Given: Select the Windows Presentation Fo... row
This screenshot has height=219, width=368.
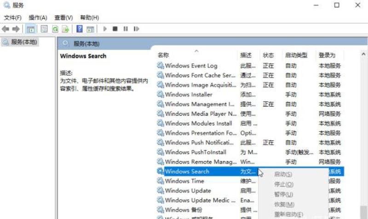Looking at the screenshot, I should pos(250,133).
